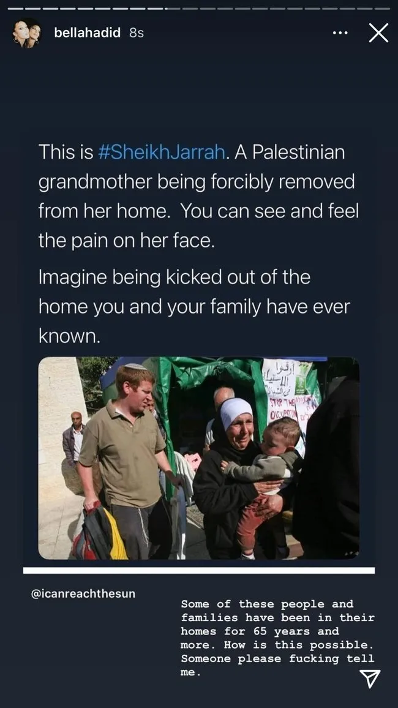Select the currently playing story progress segment
Viewport: 398px width, 708px height.
[x=173, y=8]
